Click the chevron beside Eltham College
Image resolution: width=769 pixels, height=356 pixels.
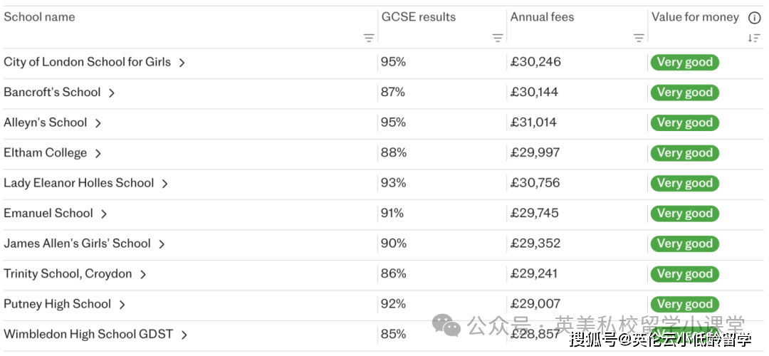pyautogui.click(x=98, y=153)
